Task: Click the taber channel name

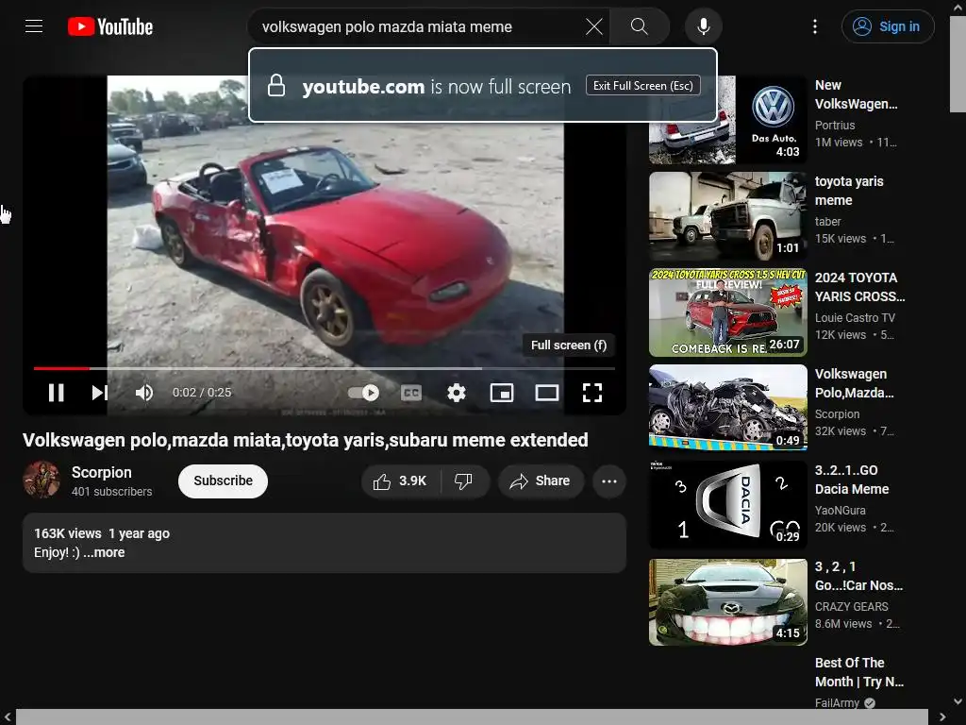Action: [x=828, y=221]
